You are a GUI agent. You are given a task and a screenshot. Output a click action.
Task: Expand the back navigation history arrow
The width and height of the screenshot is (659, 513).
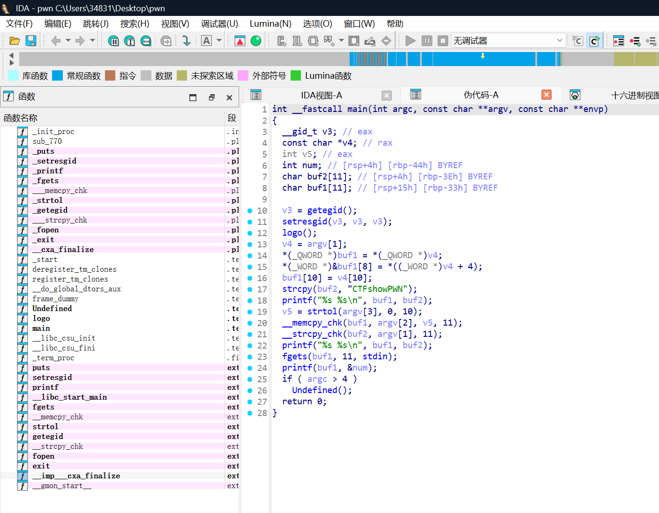(x=68, y=41)
